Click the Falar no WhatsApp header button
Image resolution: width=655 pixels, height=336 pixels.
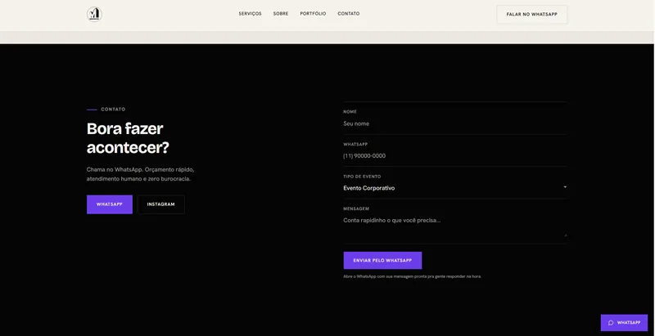coord(531,14)
